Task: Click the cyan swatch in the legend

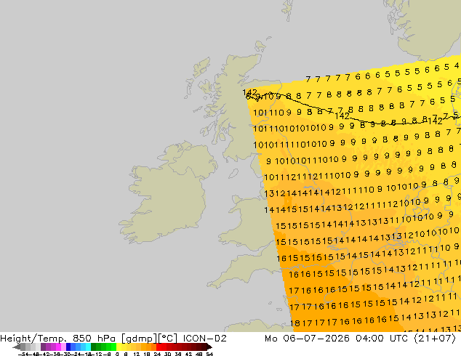Action: (x=88, y=347)
